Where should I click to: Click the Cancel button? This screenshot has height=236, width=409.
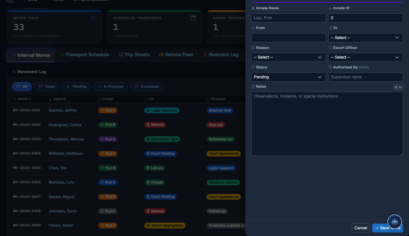click(x=361, y=228)
